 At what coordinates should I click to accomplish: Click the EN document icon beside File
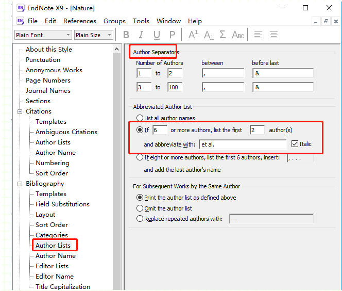click(x=20, y=21)
